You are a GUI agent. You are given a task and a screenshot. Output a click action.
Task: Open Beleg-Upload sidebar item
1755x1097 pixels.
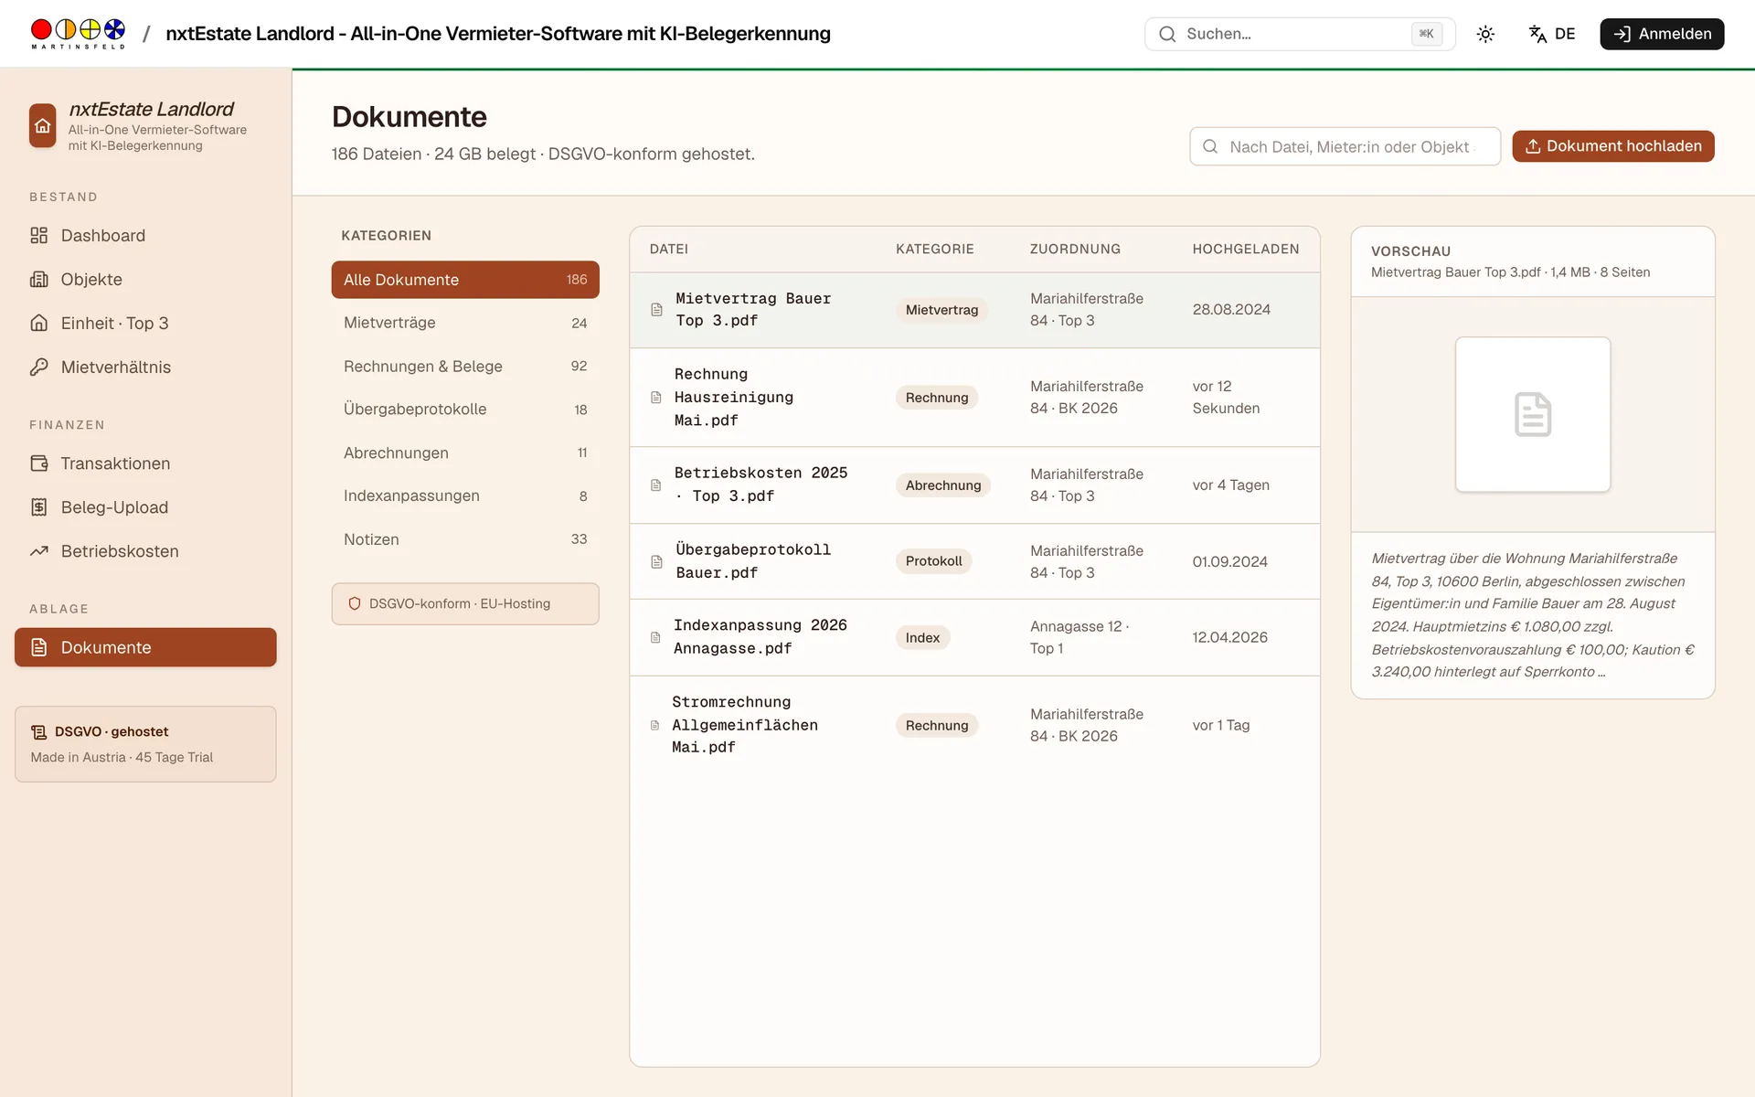pos(145,507)
